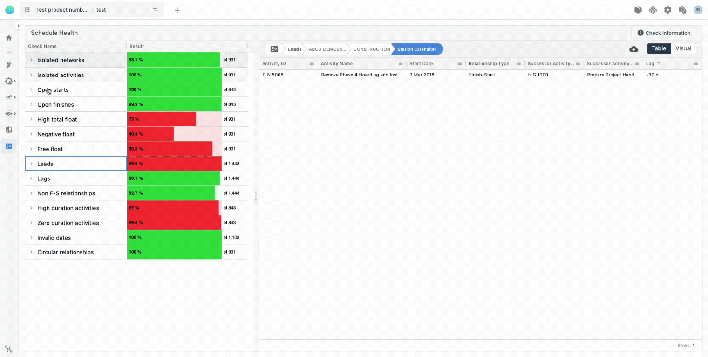
Task: Click the Home icon in the sidebar
Action: tap(9, 38)
